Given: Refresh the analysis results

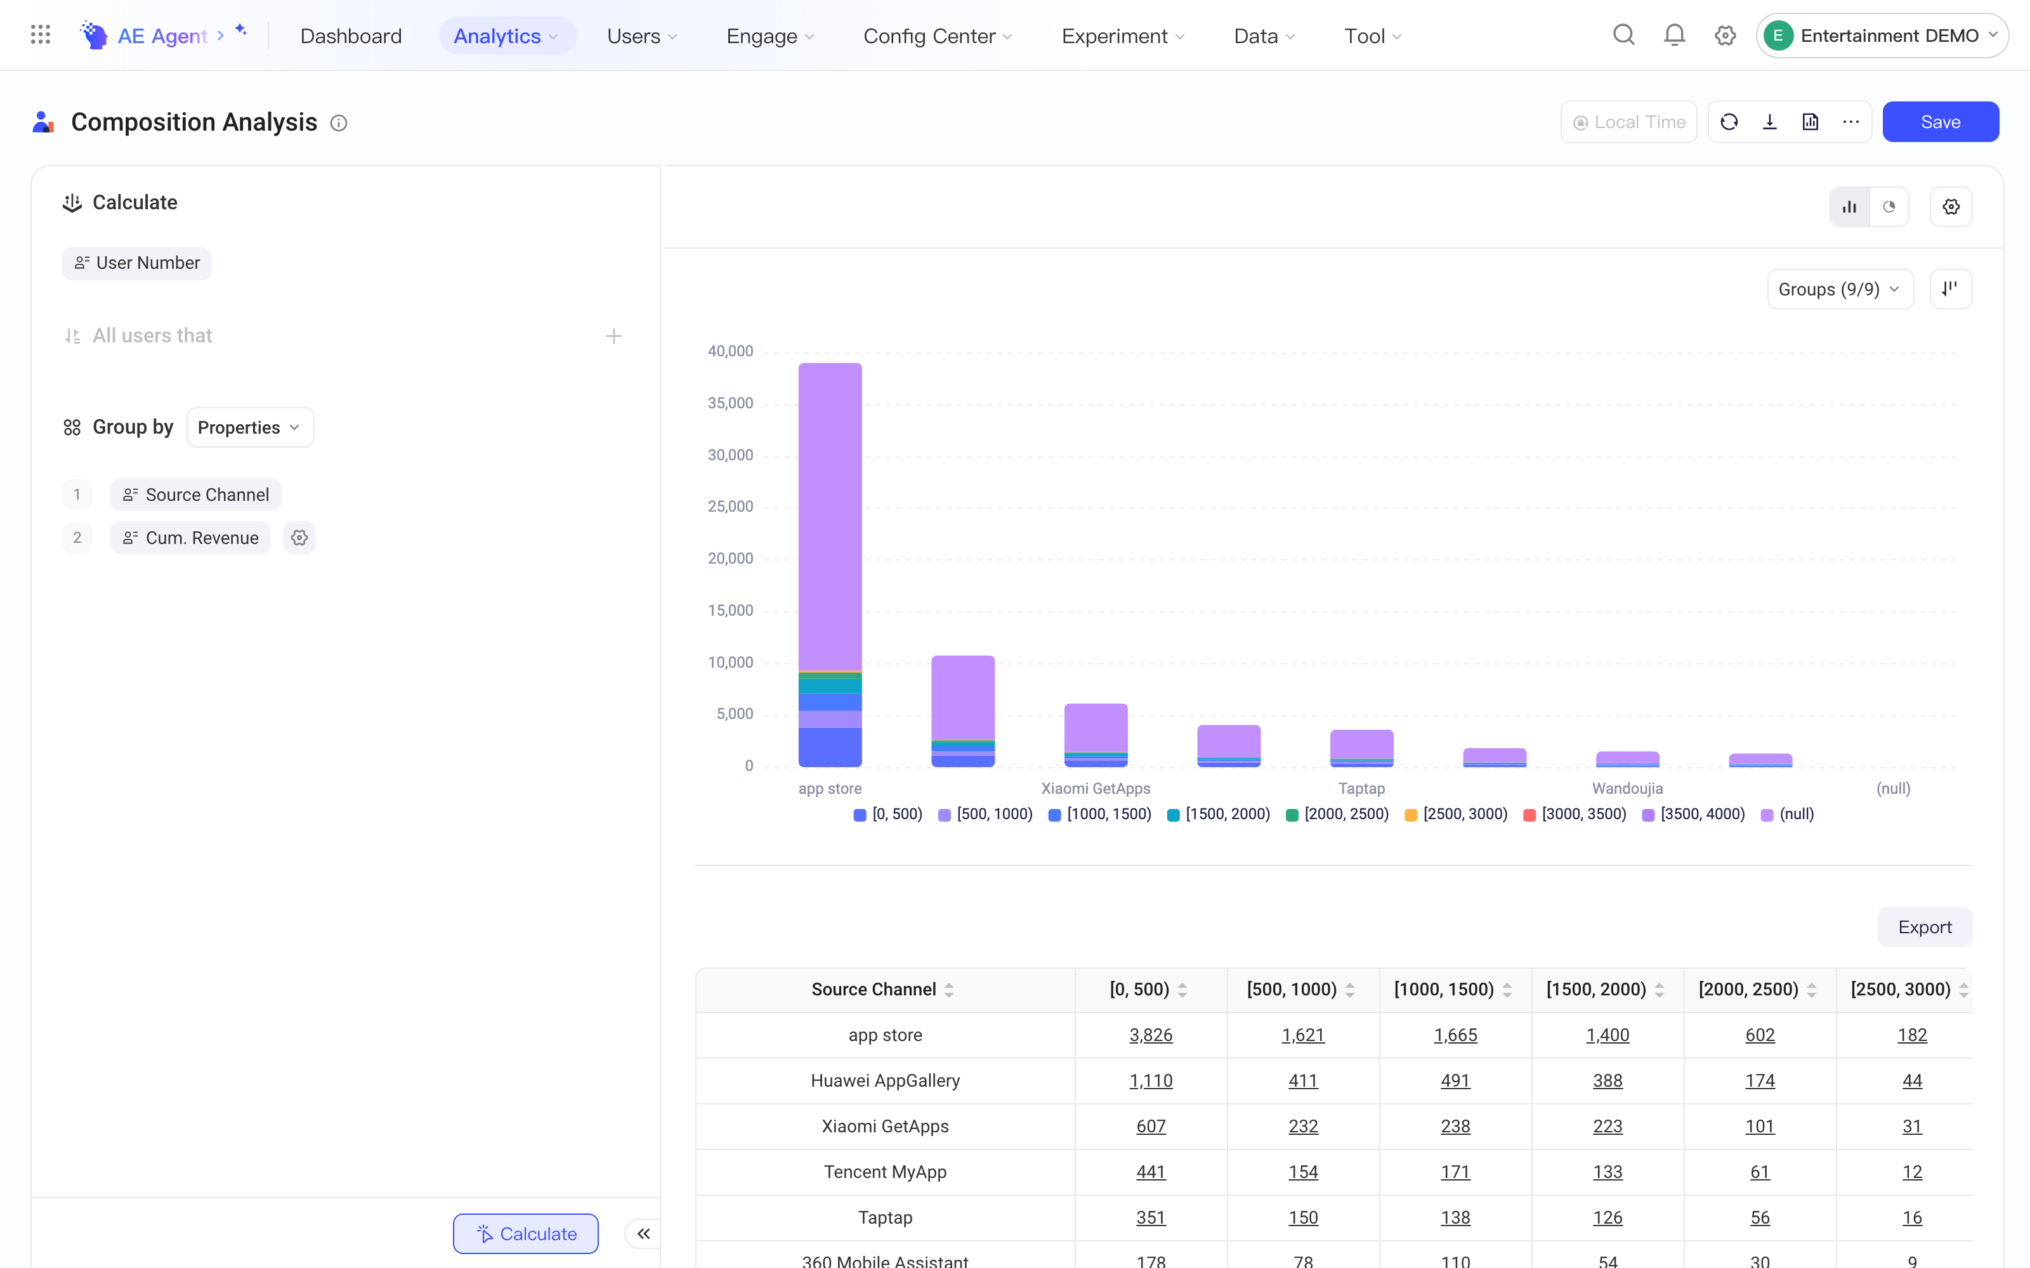Looking at the screenshot, I should pos(1729,122).
